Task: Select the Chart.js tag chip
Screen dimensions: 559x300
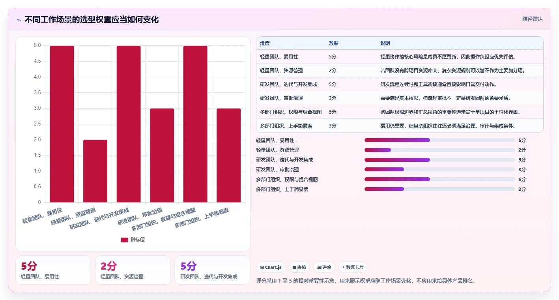Action: click(x=271, y=267)
